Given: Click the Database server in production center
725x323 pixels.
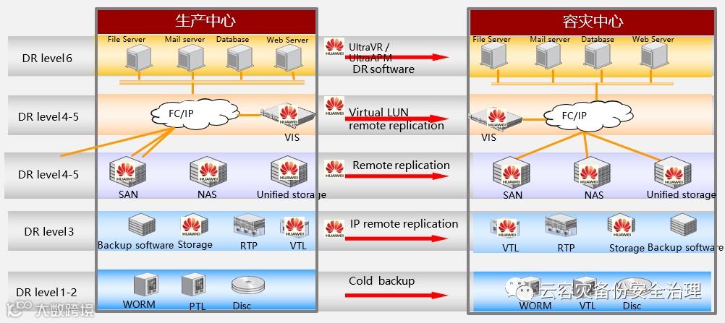Looking at the screenshot, I should (240, 58).
